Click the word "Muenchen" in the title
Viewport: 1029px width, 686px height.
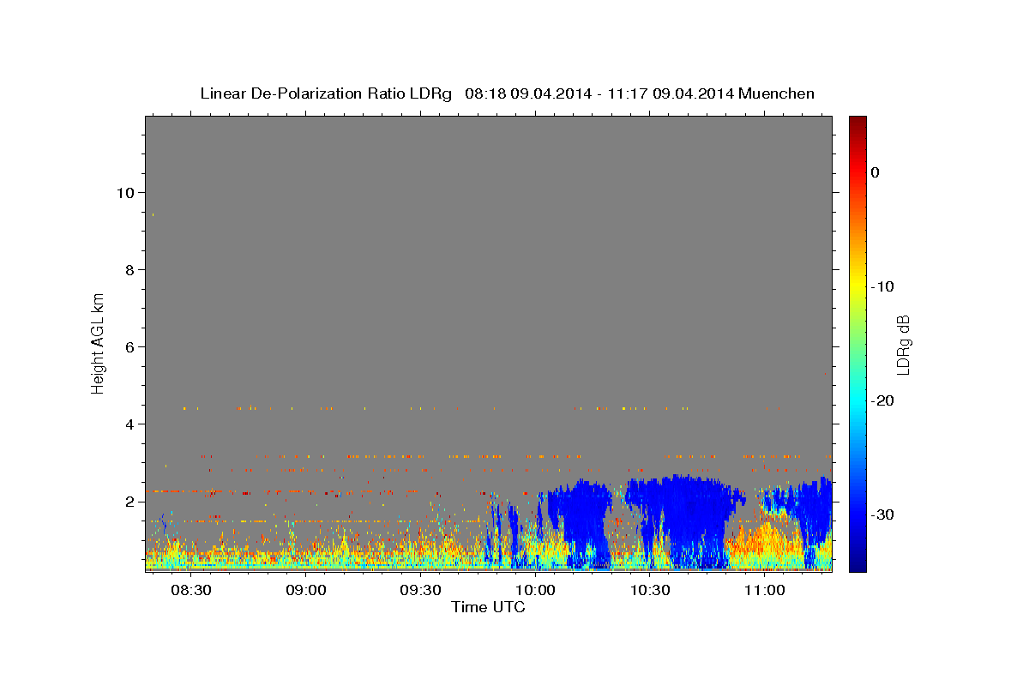point(775,93)
